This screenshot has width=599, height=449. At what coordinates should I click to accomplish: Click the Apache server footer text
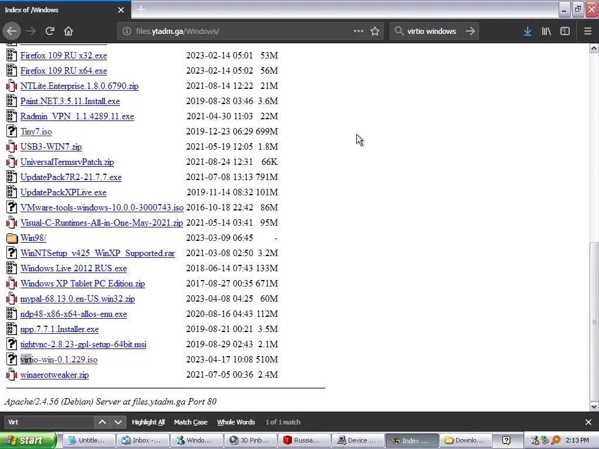coord(111,402)
